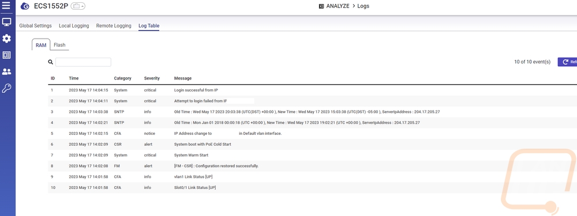Switch to the Flash log tab

pyautogui.click(x=59, y=45)
